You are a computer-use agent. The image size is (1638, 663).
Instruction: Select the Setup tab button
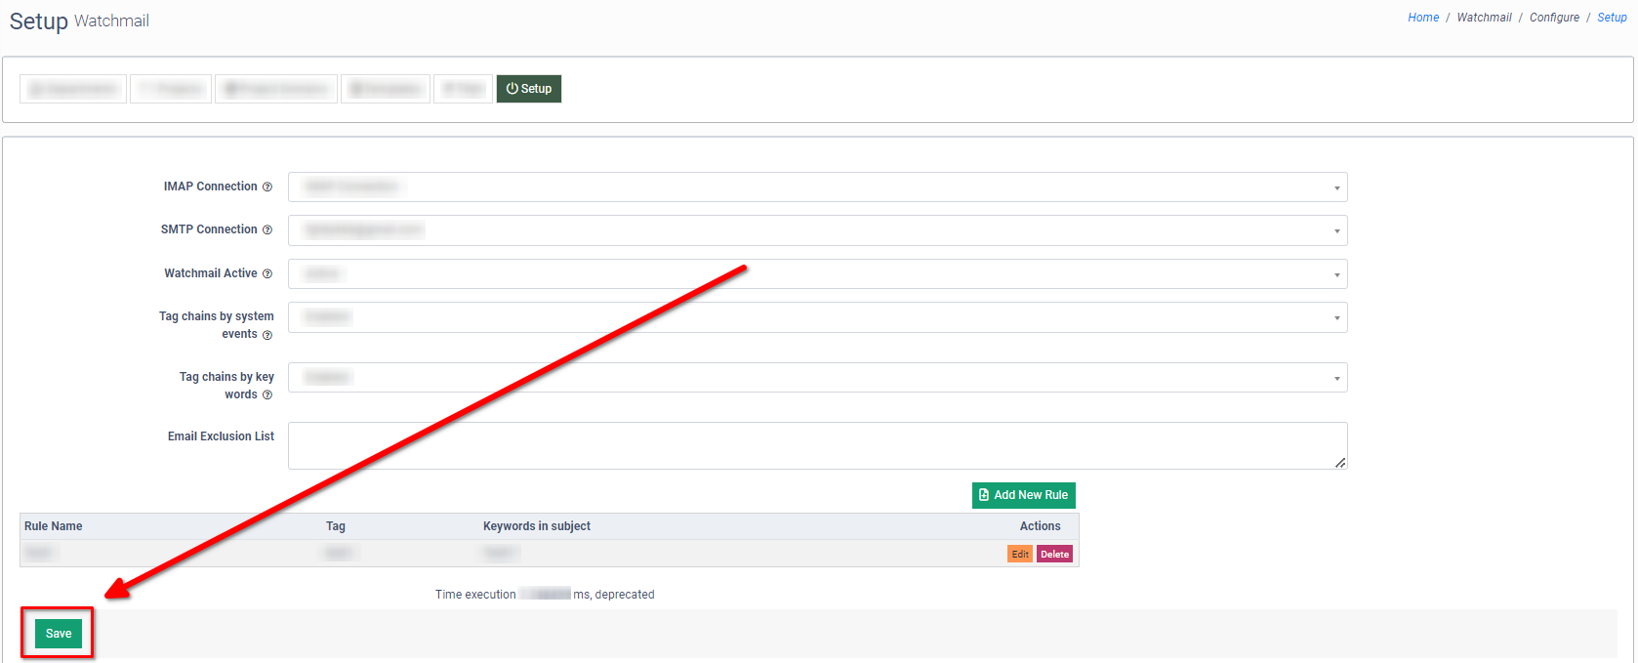529,89
